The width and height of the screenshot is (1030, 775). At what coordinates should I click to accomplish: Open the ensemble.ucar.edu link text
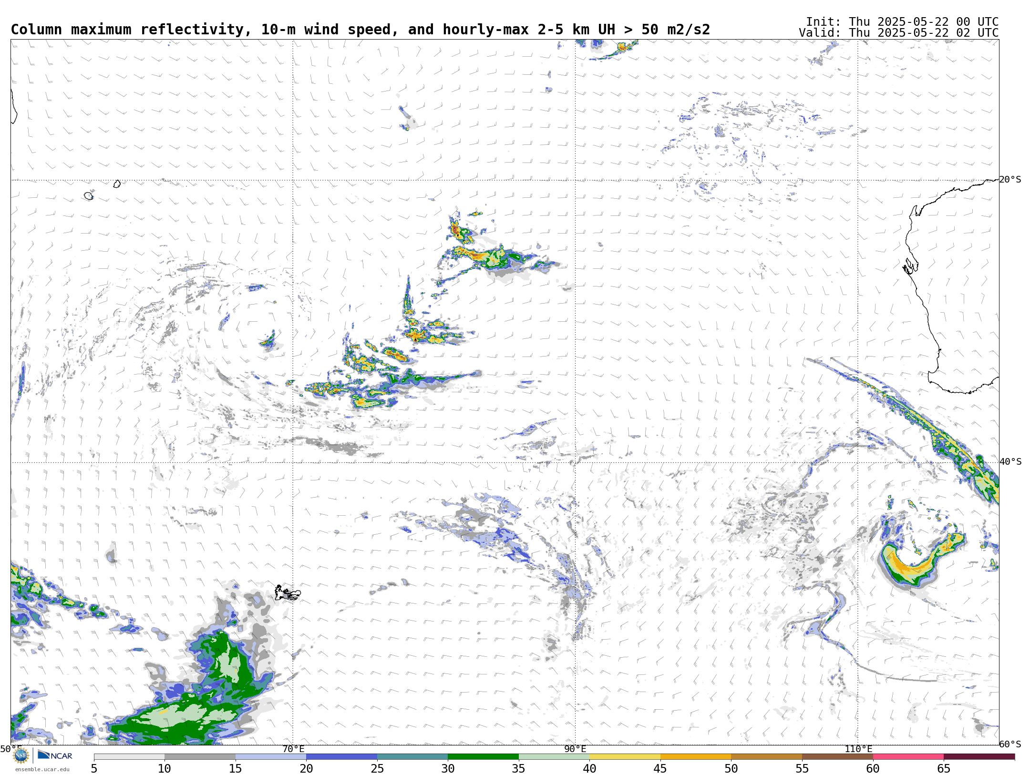42,769
